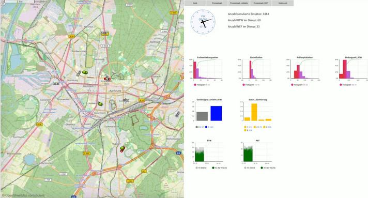The width and height of the screenshot is (368, 198).
Task: Open the fourth Prozesslogik_R… tab
Action: (x=260, y=3)
